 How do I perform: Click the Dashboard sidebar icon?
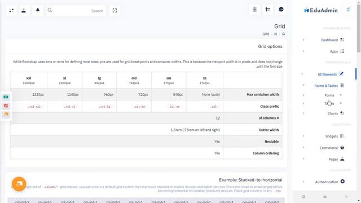342,40
